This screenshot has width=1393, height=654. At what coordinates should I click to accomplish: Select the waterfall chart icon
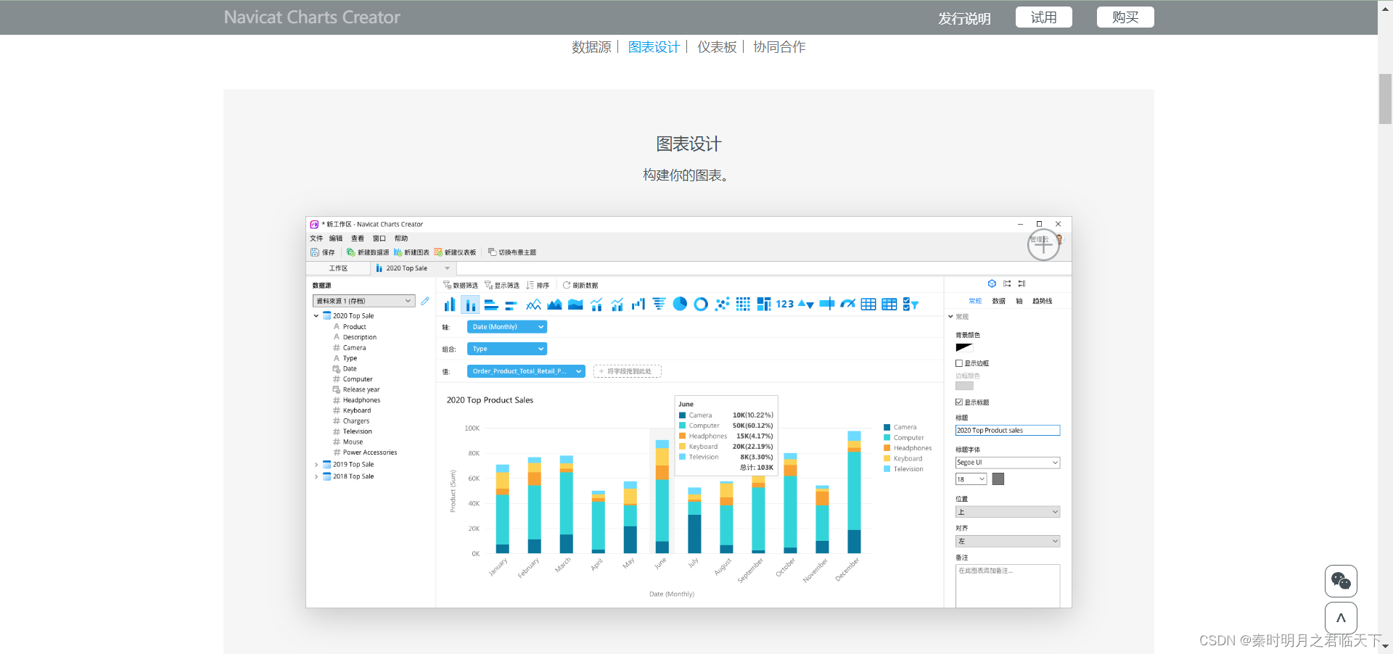638,305
